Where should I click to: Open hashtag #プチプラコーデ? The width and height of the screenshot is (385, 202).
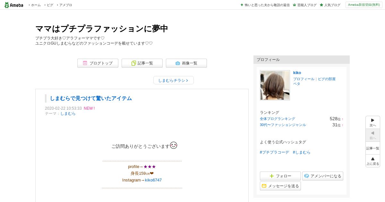tap(274, 152)
